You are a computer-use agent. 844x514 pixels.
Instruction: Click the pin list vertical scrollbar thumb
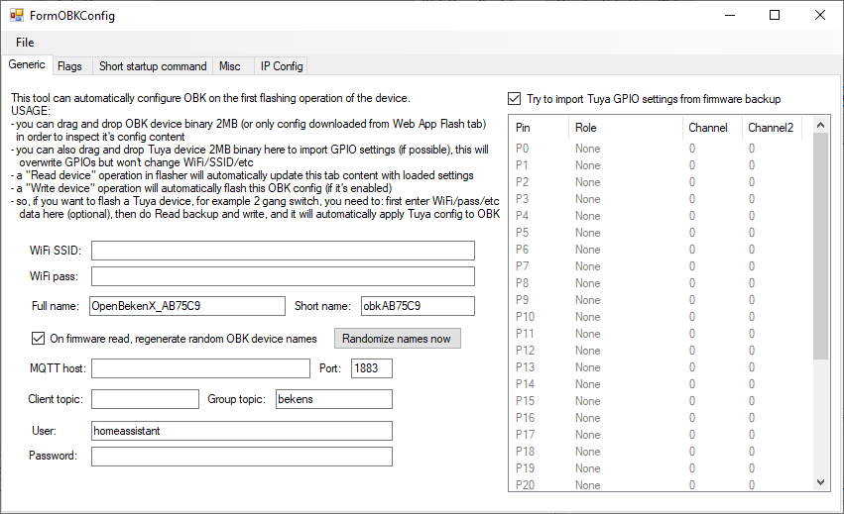pos(820,247)
